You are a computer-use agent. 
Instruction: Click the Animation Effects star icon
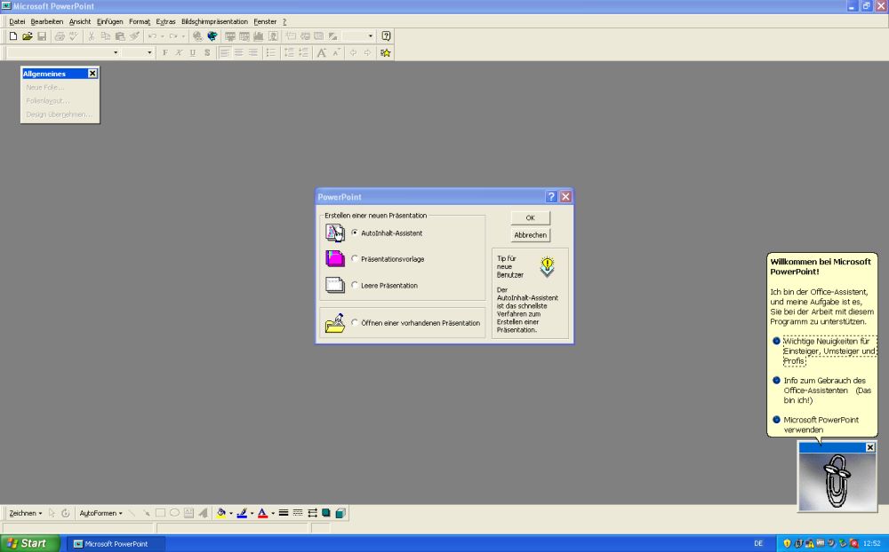[x=386, y=52]
